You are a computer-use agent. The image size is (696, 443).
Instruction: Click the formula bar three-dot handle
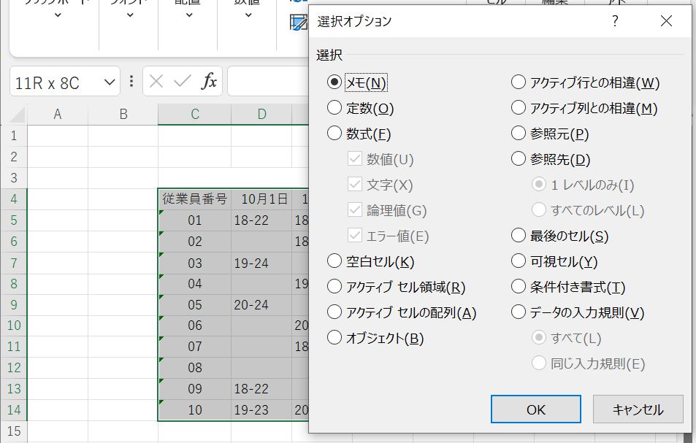click(131, 82)
